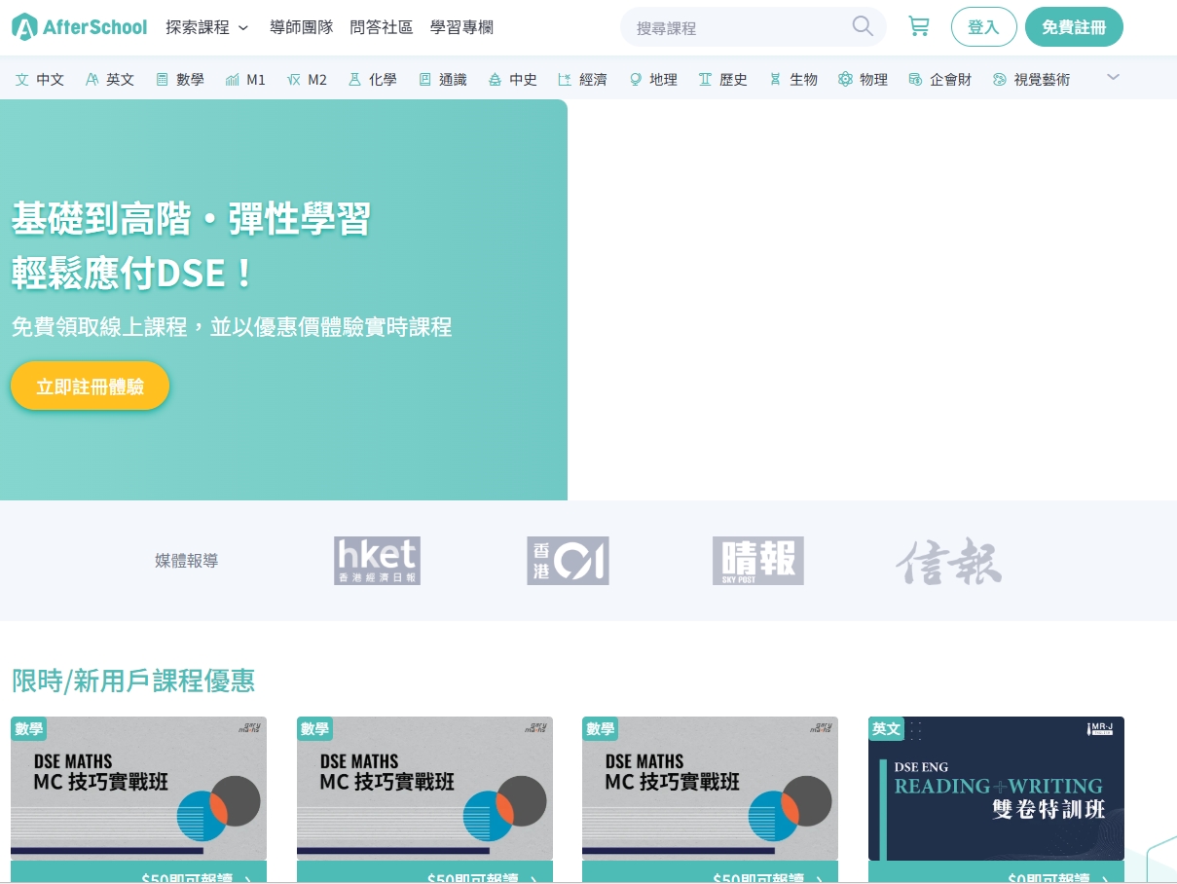The width and height of the screenshot is (1177, 884).
Task: Open the 地理 subject category
Action: click(652, 80)
